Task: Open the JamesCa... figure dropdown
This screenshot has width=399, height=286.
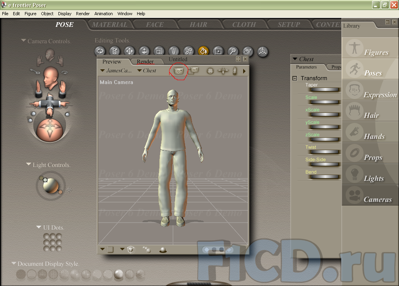Action: pos(116,71)
